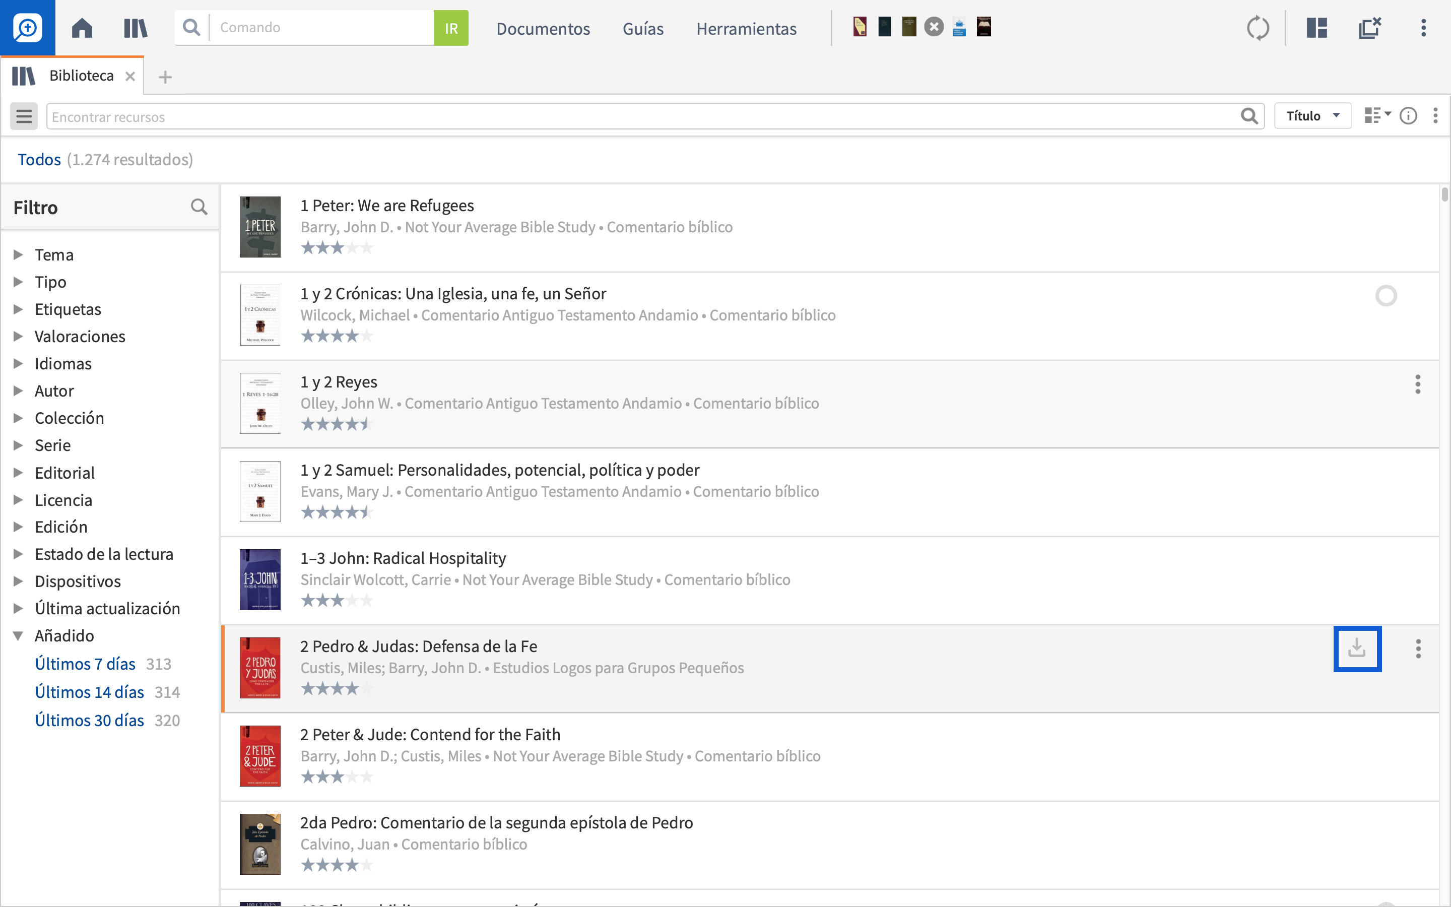Open kebab menu for 2 Pedro & Judas
The width and height of the screenshot is (1451, 907).
click(1418, 649)
